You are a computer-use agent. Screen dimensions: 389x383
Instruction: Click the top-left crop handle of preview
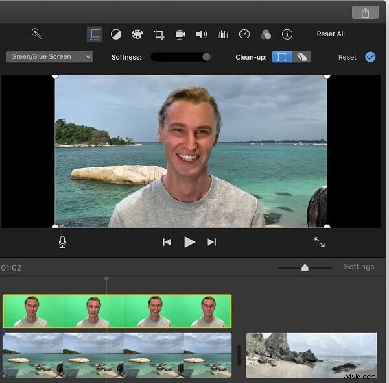coord(55,75)
